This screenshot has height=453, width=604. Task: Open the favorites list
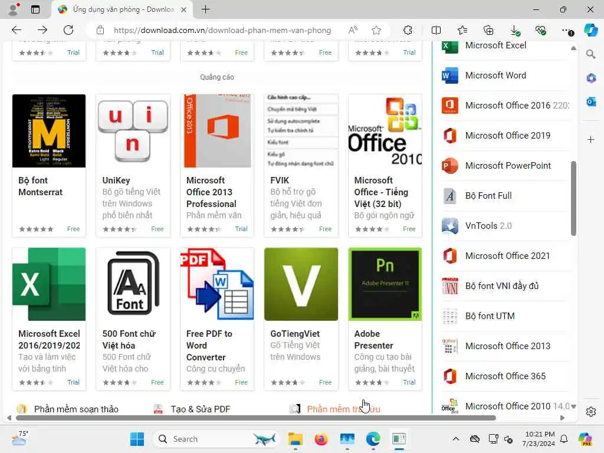[x=462, y=30]
